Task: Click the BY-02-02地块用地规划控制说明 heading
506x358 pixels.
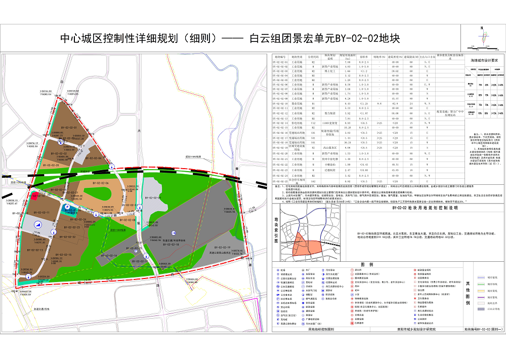Action: click(x=425, y=208)
